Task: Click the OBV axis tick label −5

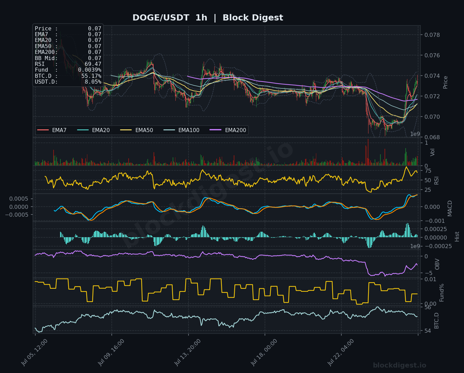Action: tap(428, 273)
